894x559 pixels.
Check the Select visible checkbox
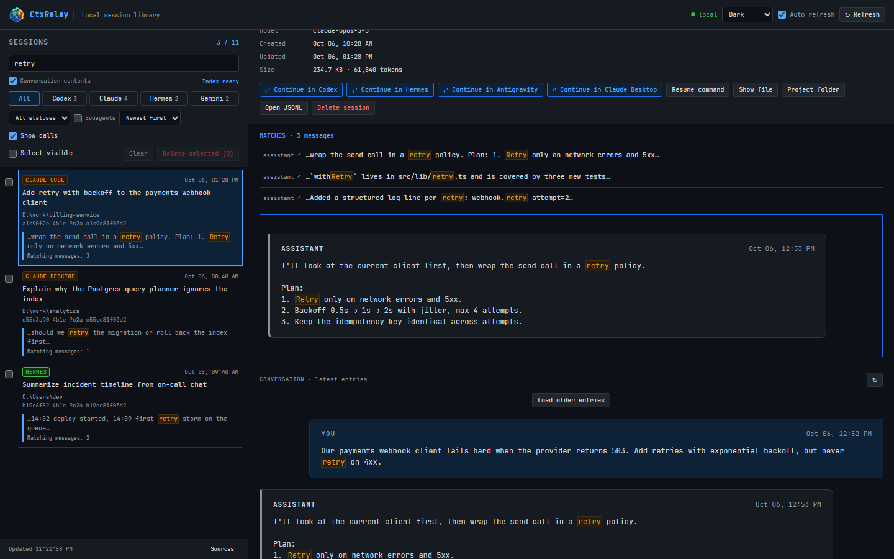[x=12, y=153]
